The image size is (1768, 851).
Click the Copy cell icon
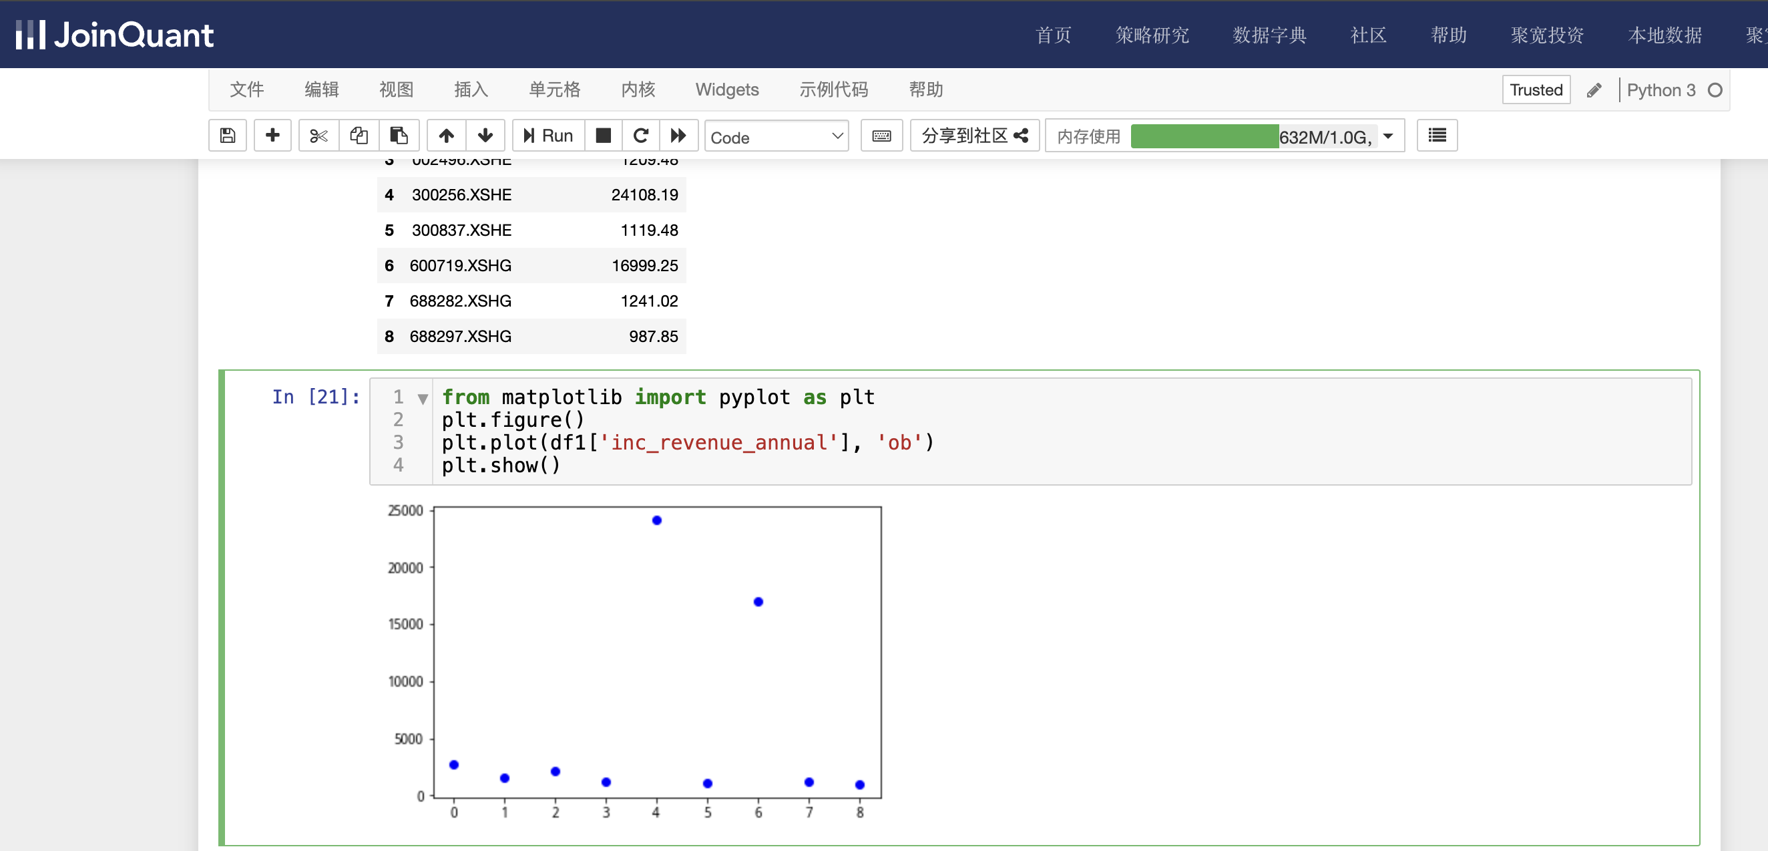(x=360, y=136)
